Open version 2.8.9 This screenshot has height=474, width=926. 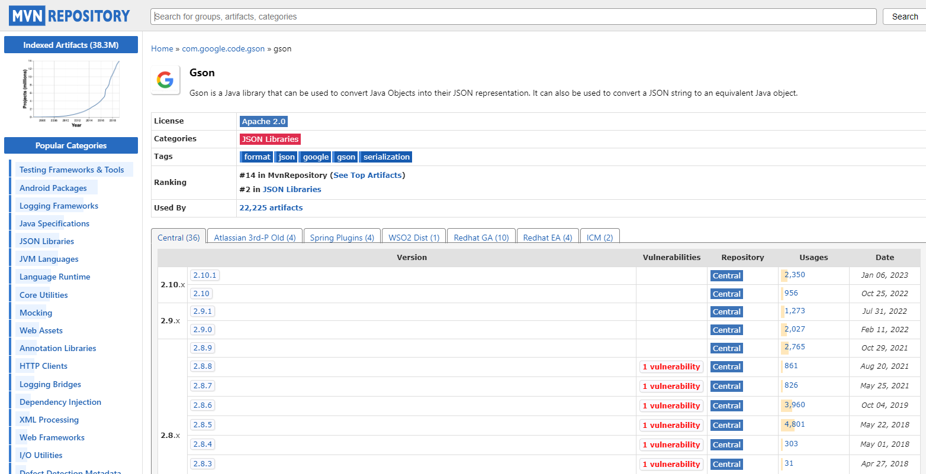coord(202,348)
